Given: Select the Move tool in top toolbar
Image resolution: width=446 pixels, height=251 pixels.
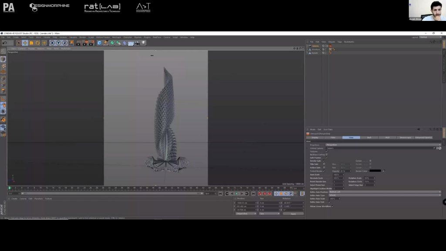Looking at the screenshot, I should [x=25, y=43].
